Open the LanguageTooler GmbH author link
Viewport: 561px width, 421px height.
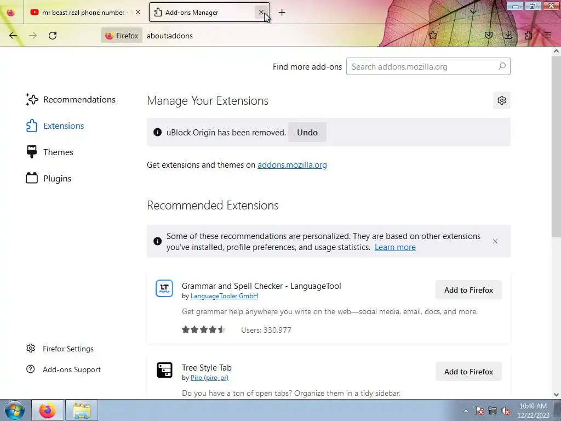coord(224,296)
